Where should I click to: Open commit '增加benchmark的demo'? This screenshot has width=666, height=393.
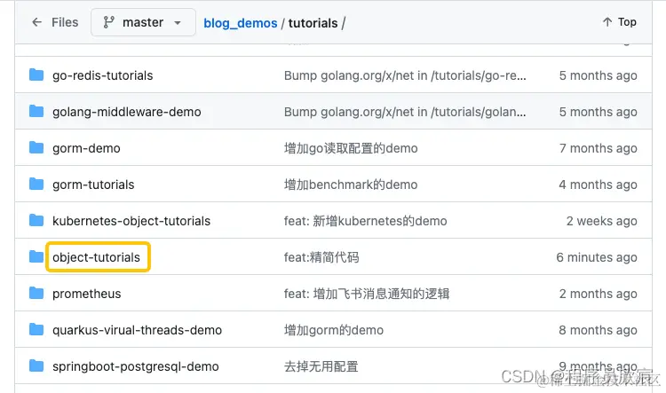coord(351,185)
